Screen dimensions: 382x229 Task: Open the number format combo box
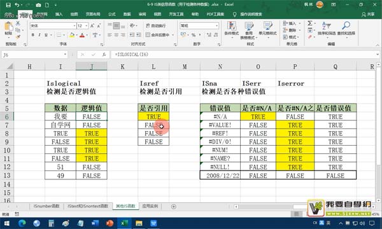tap(199, 26)
